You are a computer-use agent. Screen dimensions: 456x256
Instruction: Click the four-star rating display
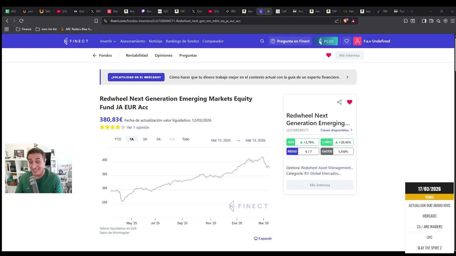pos(112,127)
